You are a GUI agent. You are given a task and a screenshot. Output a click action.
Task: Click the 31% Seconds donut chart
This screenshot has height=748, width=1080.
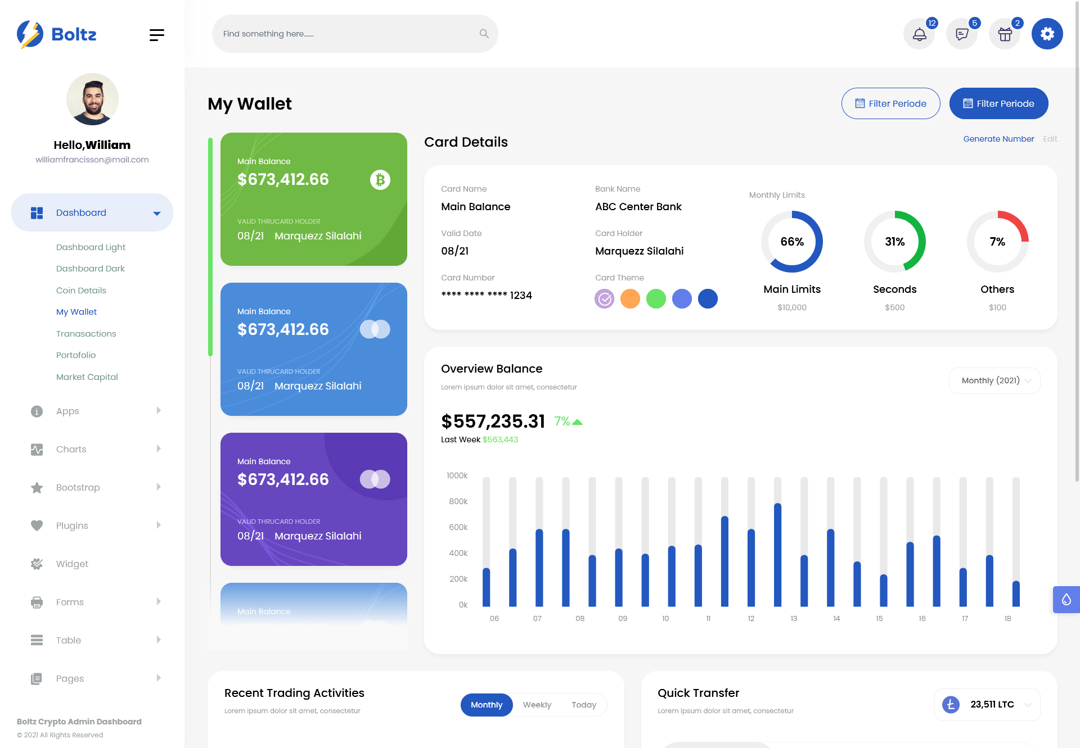(895, 242)
